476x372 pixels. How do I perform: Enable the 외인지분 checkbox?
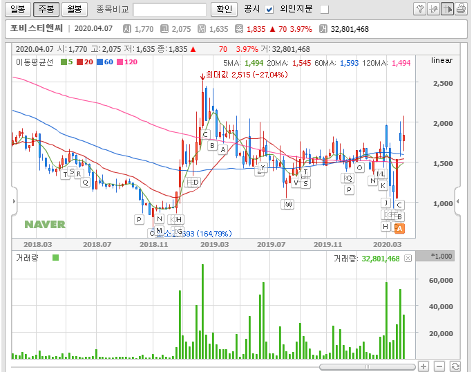coord(325,10)
